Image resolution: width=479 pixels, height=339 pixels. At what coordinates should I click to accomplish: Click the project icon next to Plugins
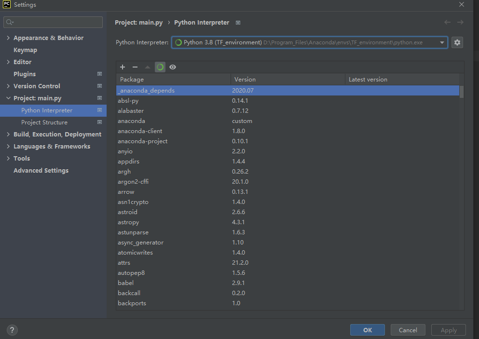[99, 74]
